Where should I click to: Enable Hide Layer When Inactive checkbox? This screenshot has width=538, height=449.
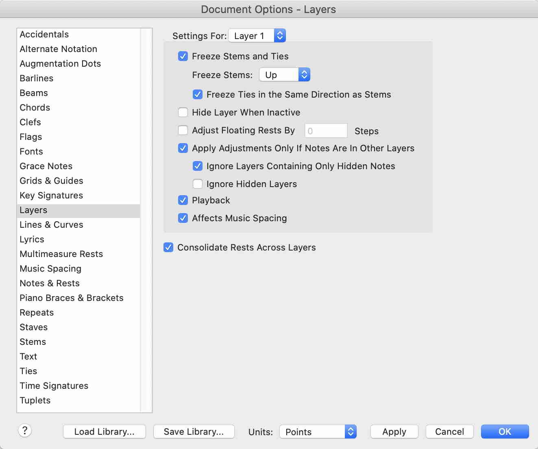point(183,112)
